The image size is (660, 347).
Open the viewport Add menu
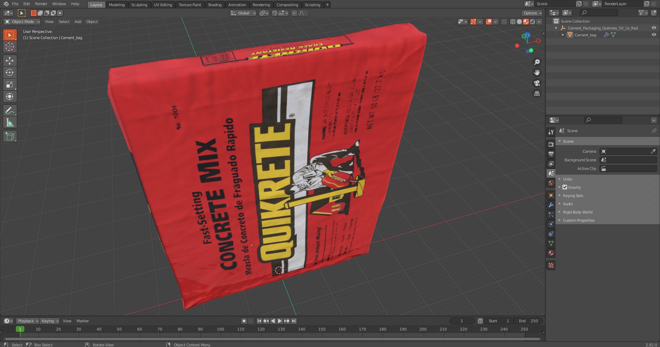pos(78,22)
